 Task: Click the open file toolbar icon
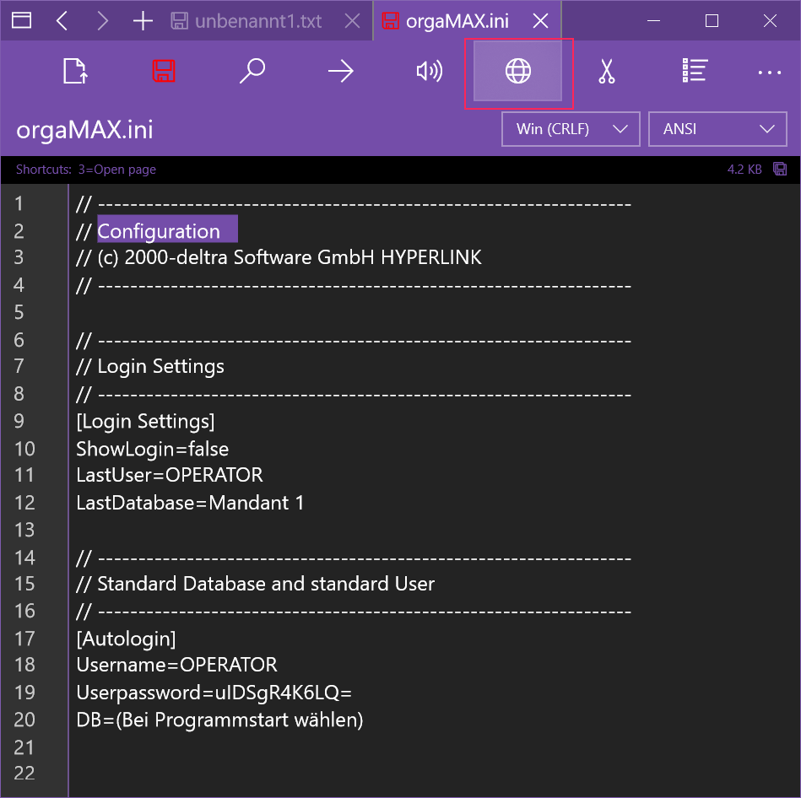(76, 71)
